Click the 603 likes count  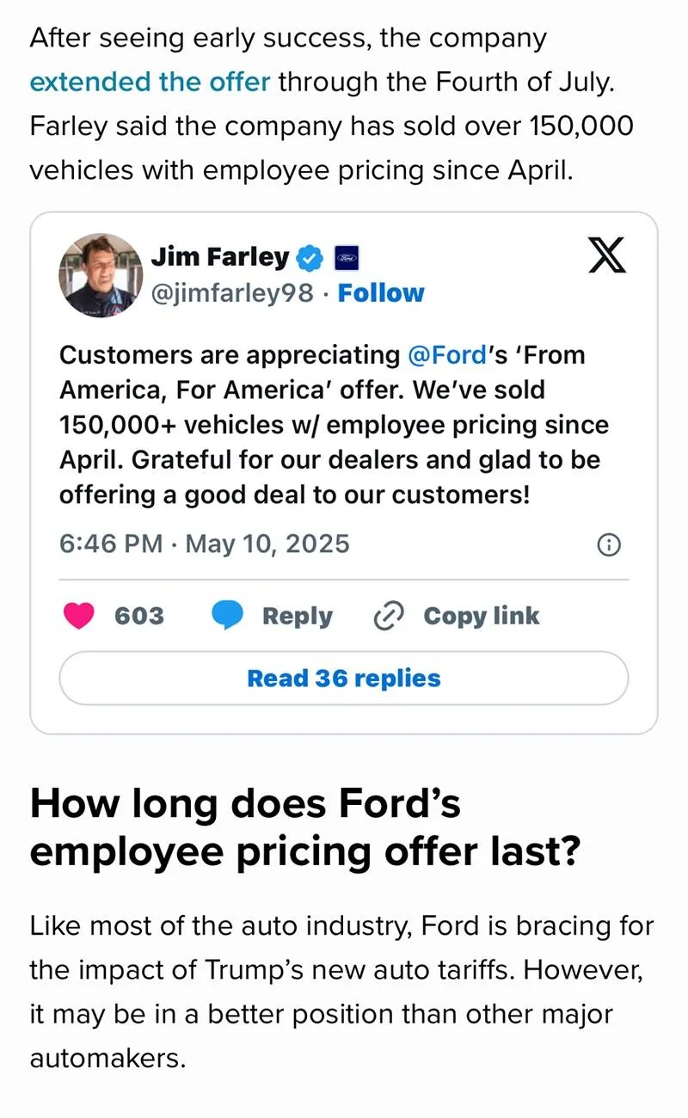click(x=139, y=616)
